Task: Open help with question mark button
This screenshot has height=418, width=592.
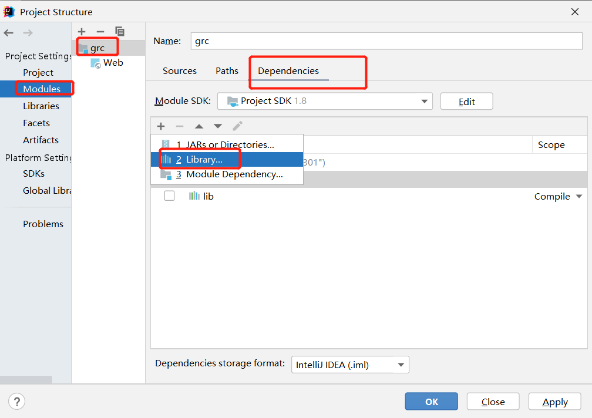Action: pos(16,402)
